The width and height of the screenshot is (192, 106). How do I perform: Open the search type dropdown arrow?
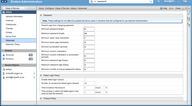click(x=95, y=1)
